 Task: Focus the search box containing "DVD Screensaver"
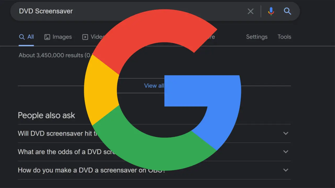click(131, 11)
